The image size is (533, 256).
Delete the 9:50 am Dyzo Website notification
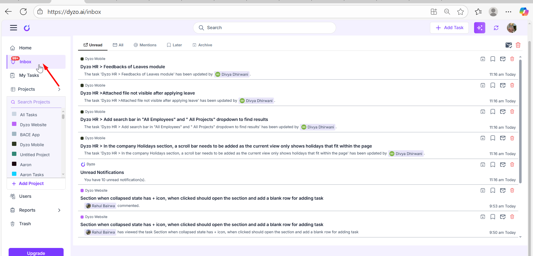click(x=512, y=217)
